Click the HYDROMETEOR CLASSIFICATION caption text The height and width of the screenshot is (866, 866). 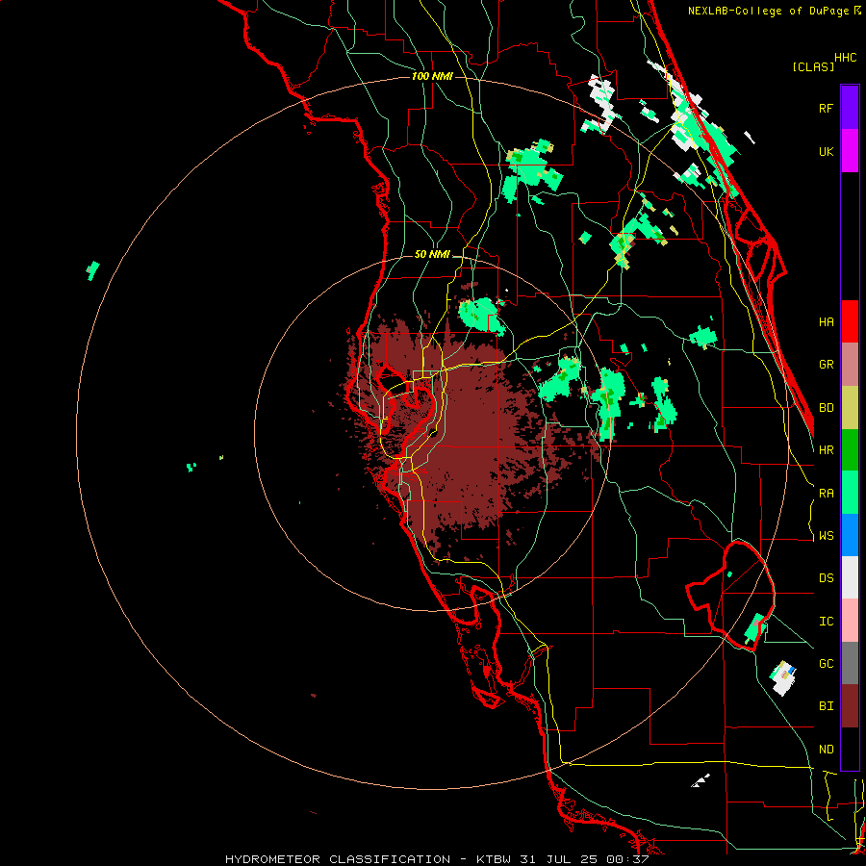tap(338, 859)
